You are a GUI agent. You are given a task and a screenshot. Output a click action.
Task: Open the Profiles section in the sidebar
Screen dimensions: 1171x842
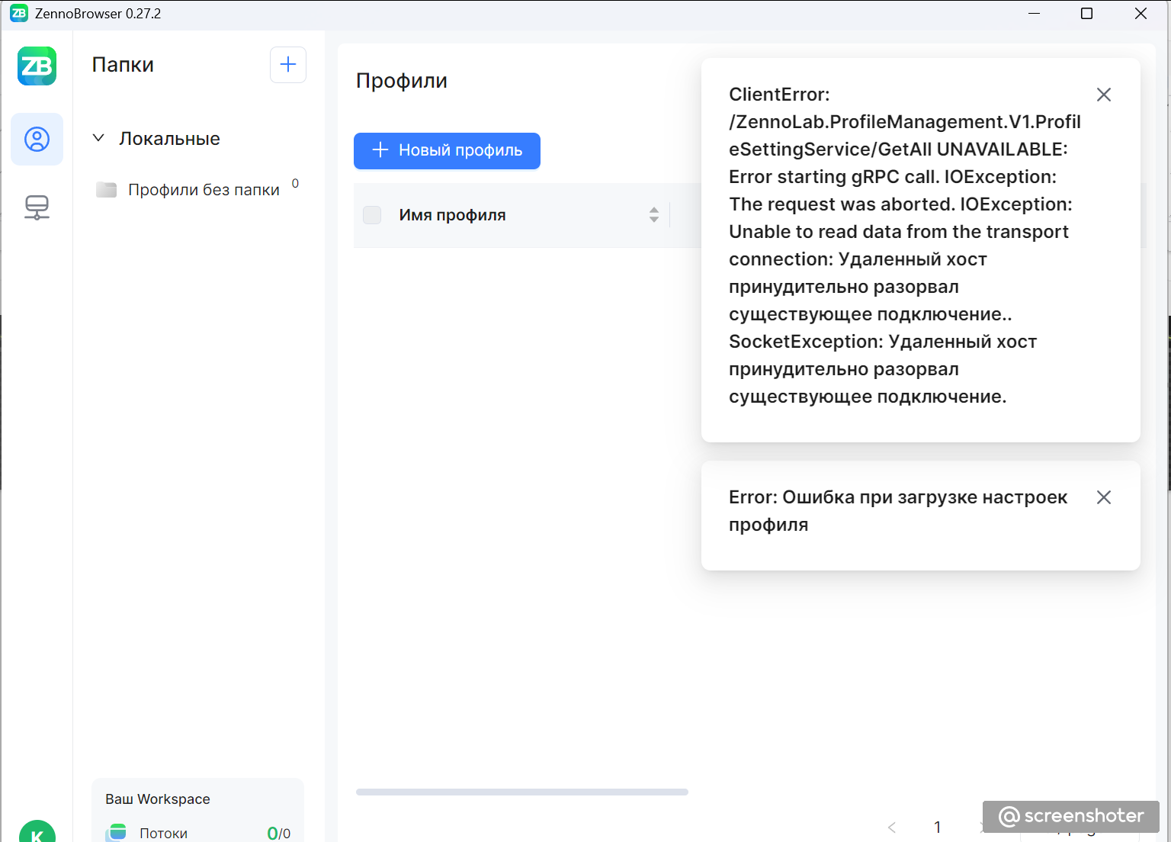(x=37, y=140)
